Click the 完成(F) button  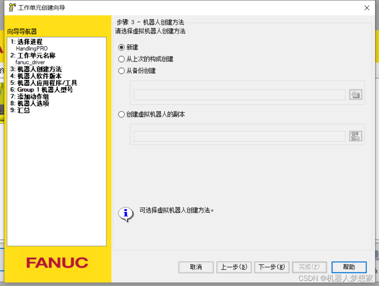309,267
